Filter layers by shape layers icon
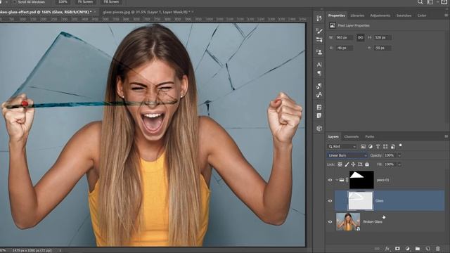450x253 pixels. pyautogui.click(x=385, y=147)
